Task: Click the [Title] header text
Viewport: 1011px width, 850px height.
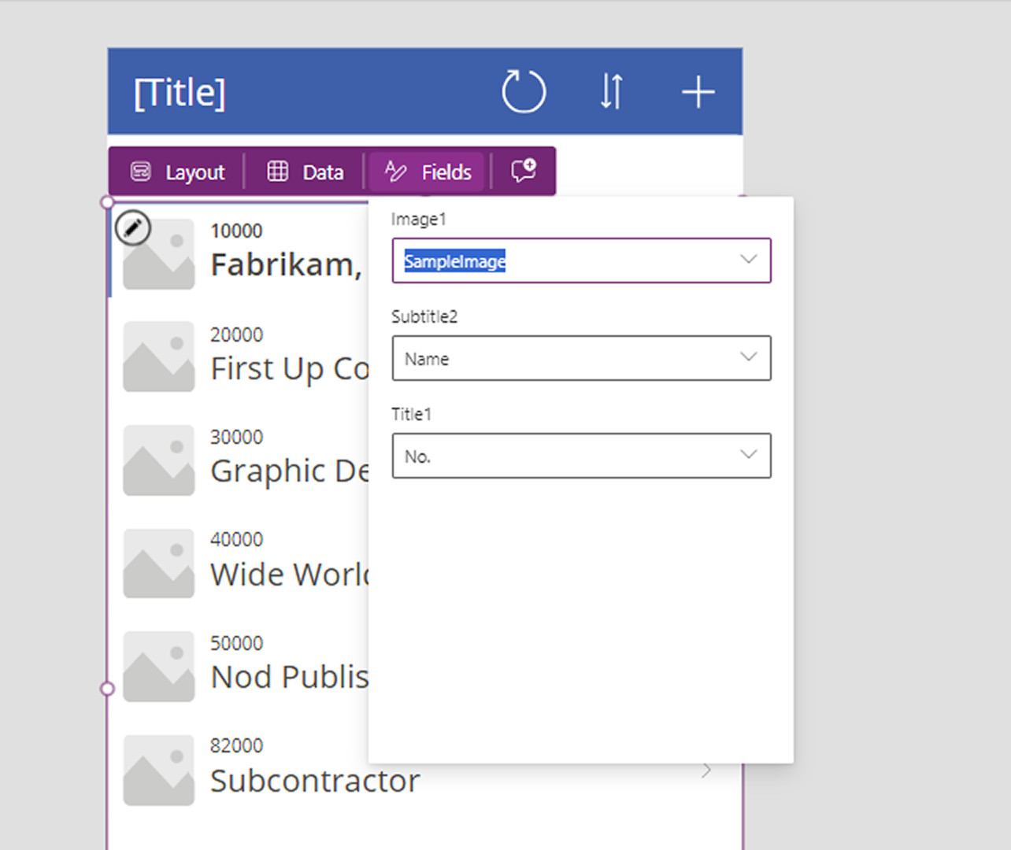Action: coord(180,93)
